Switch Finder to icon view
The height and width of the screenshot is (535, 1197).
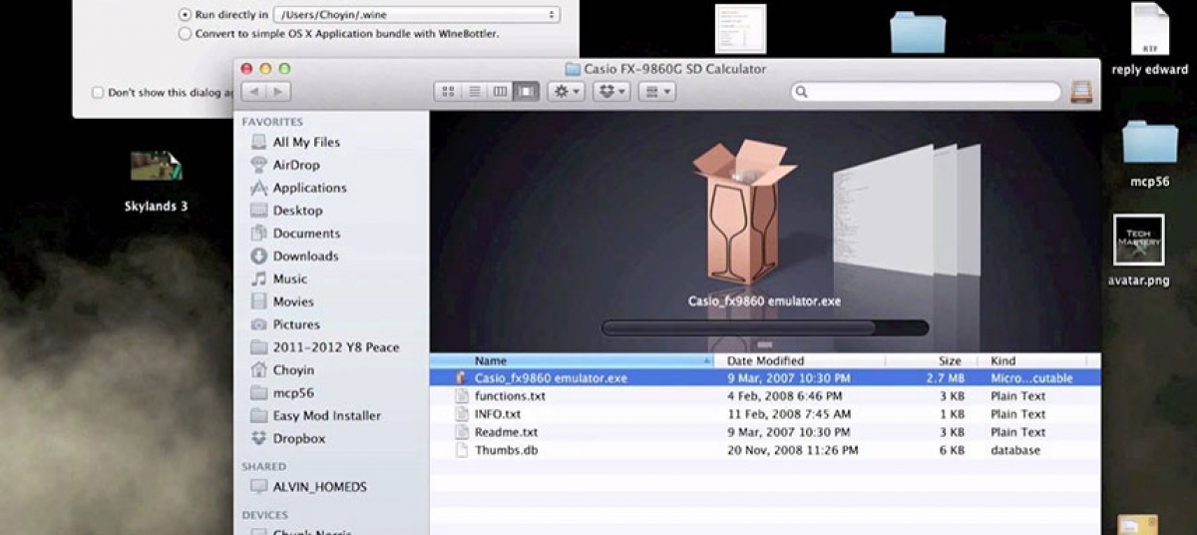448,91
